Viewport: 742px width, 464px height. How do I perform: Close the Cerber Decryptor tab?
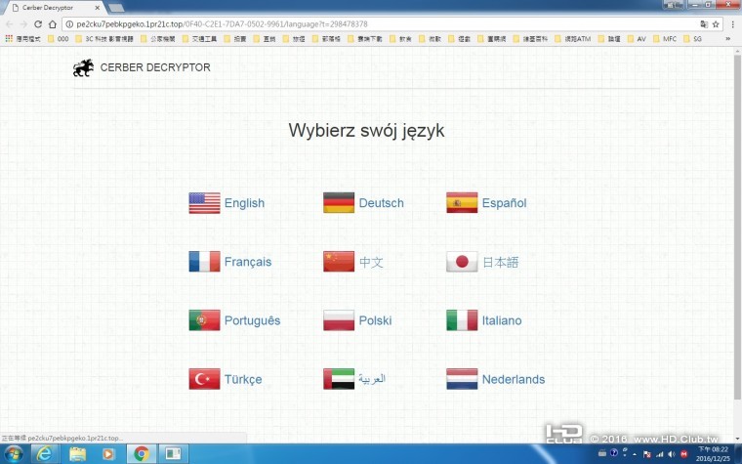coord(97,8)
